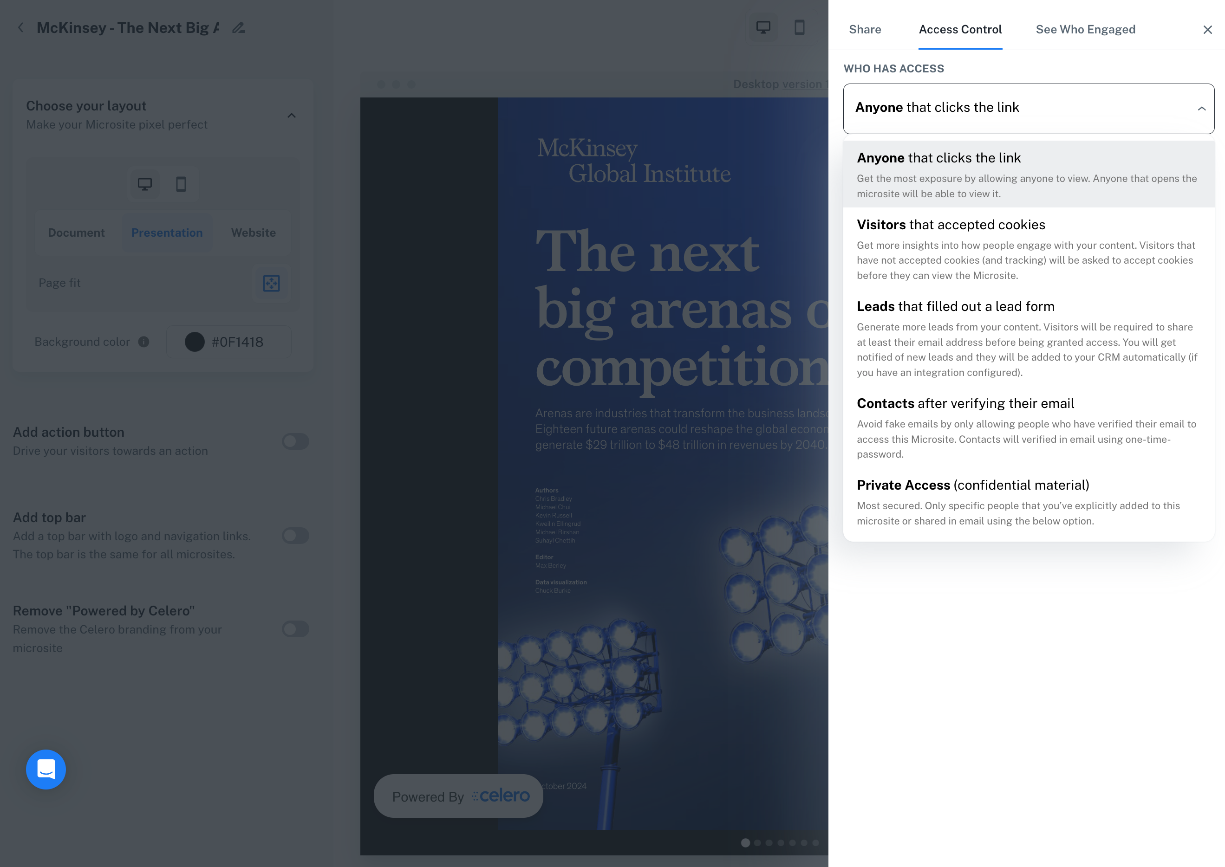This screenshot has height=867, width=1225.
Task: Open the Share tab
Action: tap(865, 29)
